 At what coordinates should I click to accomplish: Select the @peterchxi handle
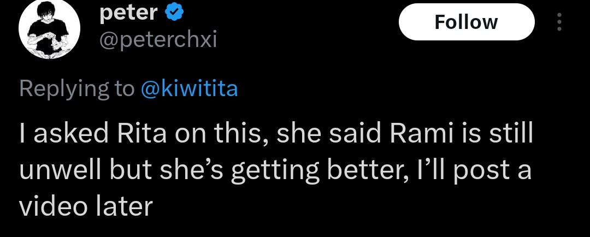coord(158,40)
